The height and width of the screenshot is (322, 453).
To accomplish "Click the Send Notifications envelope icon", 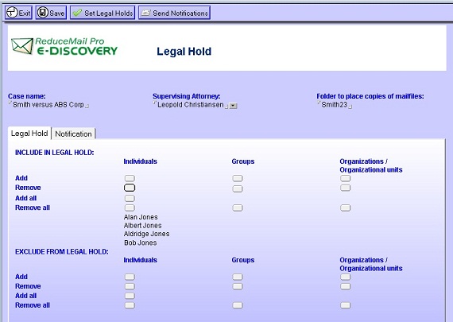I will click(145, 13).
